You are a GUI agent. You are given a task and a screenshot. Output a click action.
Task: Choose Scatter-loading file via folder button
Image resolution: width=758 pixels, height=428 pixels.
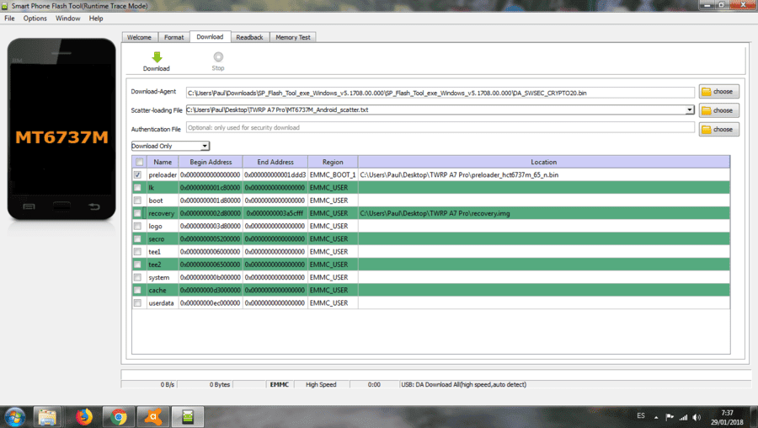tap(718, 110)
